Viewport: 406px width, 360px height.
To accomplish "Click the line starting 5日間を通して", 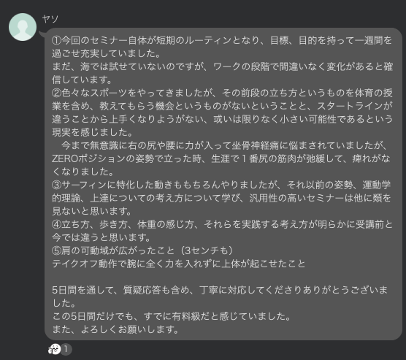I will 220,290.
